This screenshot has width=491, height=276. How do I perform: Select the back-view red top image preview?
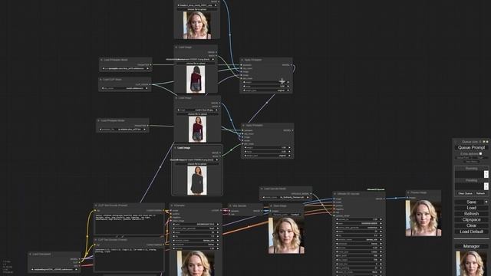[x=196, y=79]
